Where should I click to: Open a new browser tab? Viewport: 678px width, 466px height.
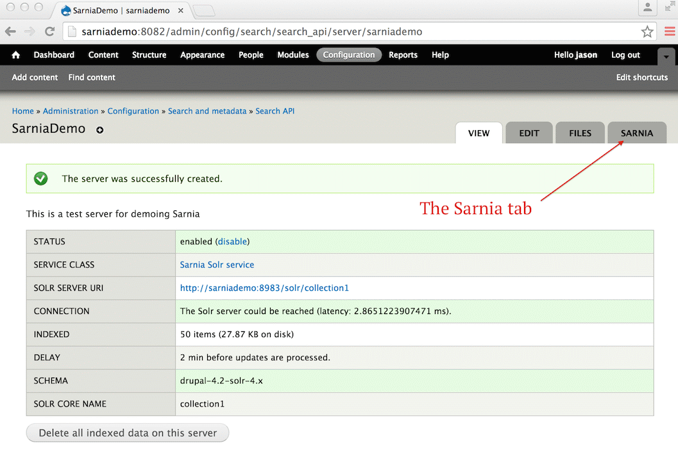204,10
